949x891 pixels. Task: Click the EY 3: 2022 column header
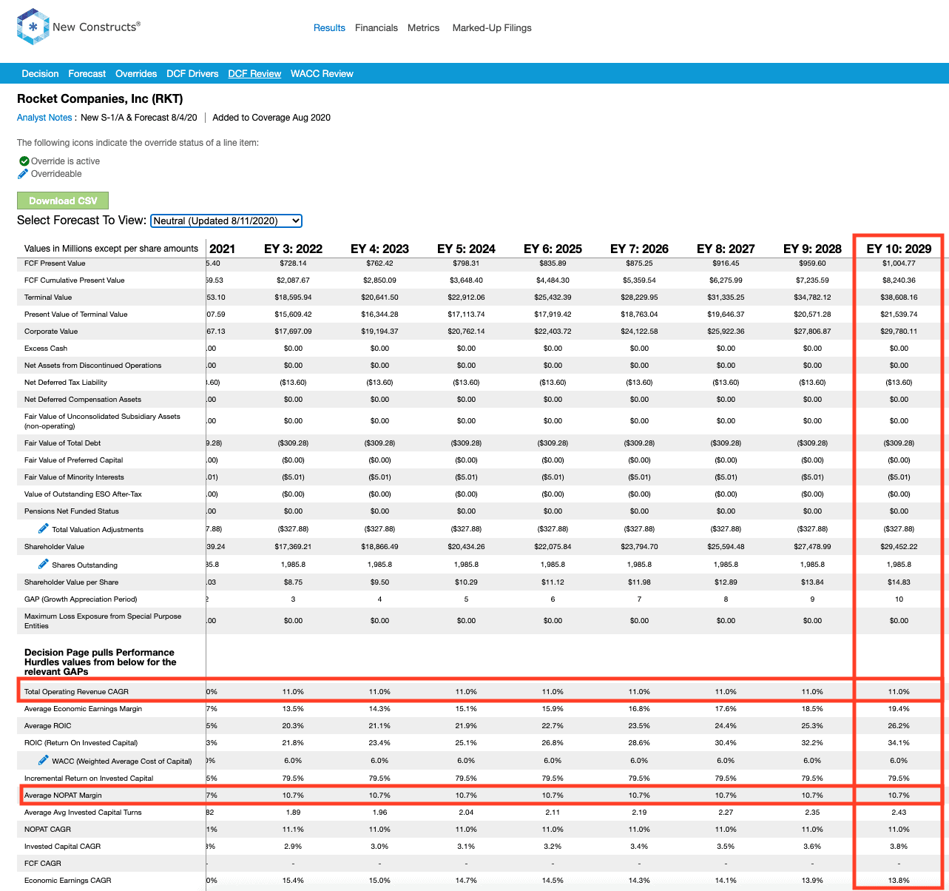293,249
